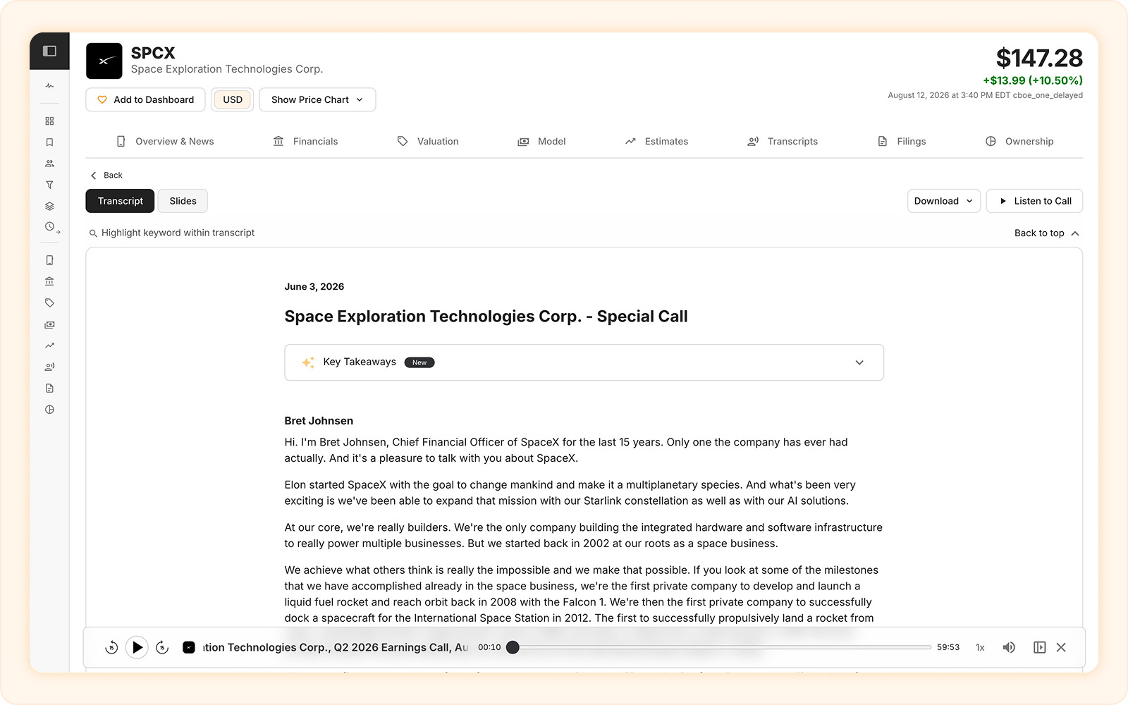Add SPCX to Dashboard
The image size is (1128, 705).
point(145,99)
